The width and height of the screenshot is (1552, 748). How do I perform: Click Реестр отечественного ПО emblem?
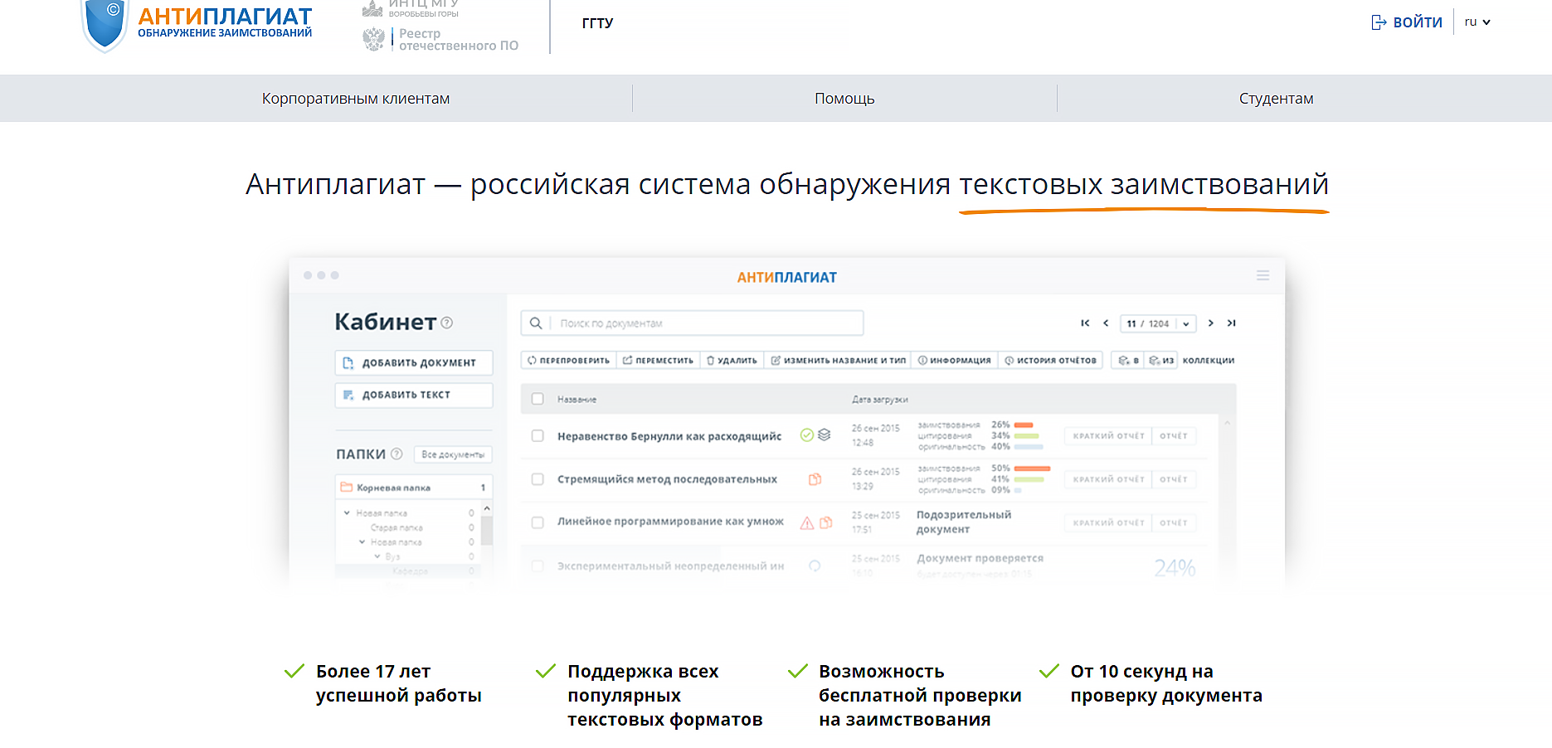[374, 39]
